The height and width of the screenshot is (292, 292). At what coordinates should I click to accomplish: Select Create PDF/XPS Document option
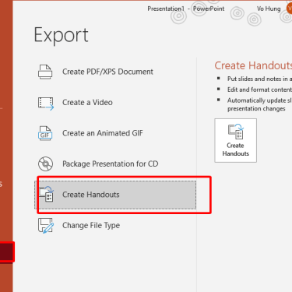pos(115,72)
